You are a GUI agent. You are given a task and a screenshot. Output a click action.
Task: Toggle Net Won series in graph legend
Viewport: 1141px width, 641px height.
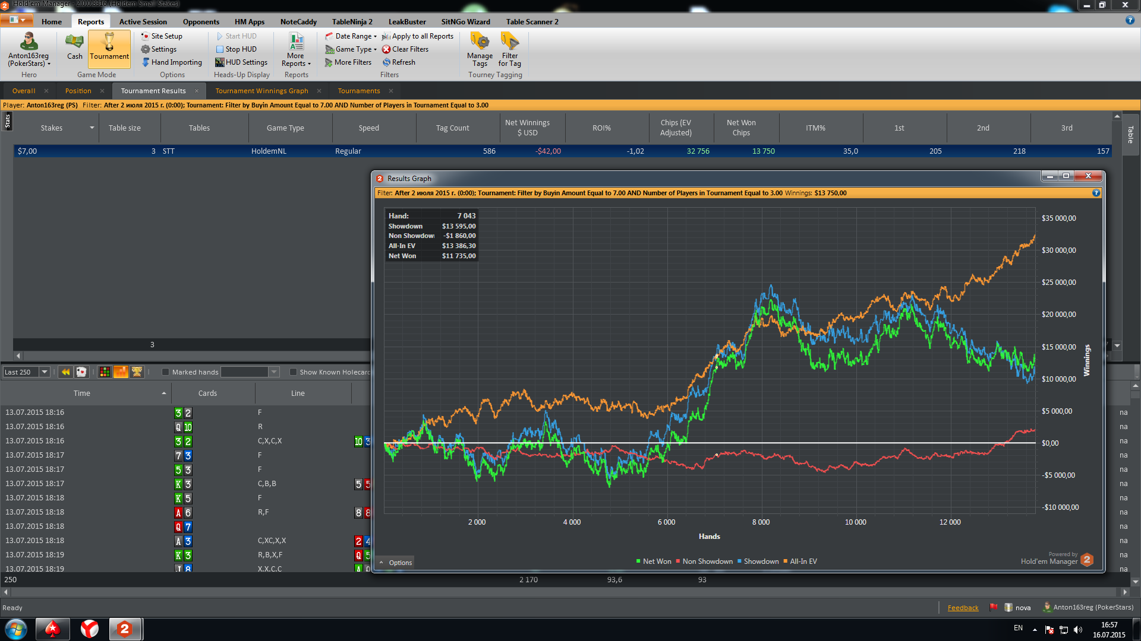[x=653, y=561]
